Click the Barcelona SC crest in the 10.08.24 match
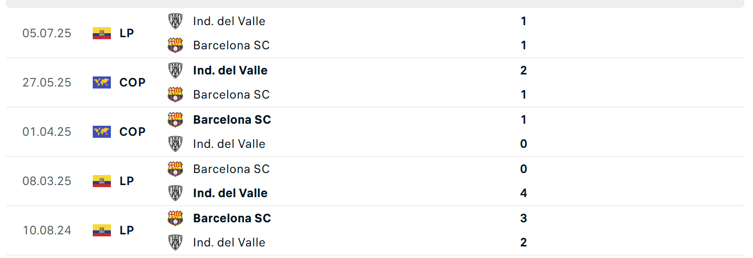 click(175, 218)
